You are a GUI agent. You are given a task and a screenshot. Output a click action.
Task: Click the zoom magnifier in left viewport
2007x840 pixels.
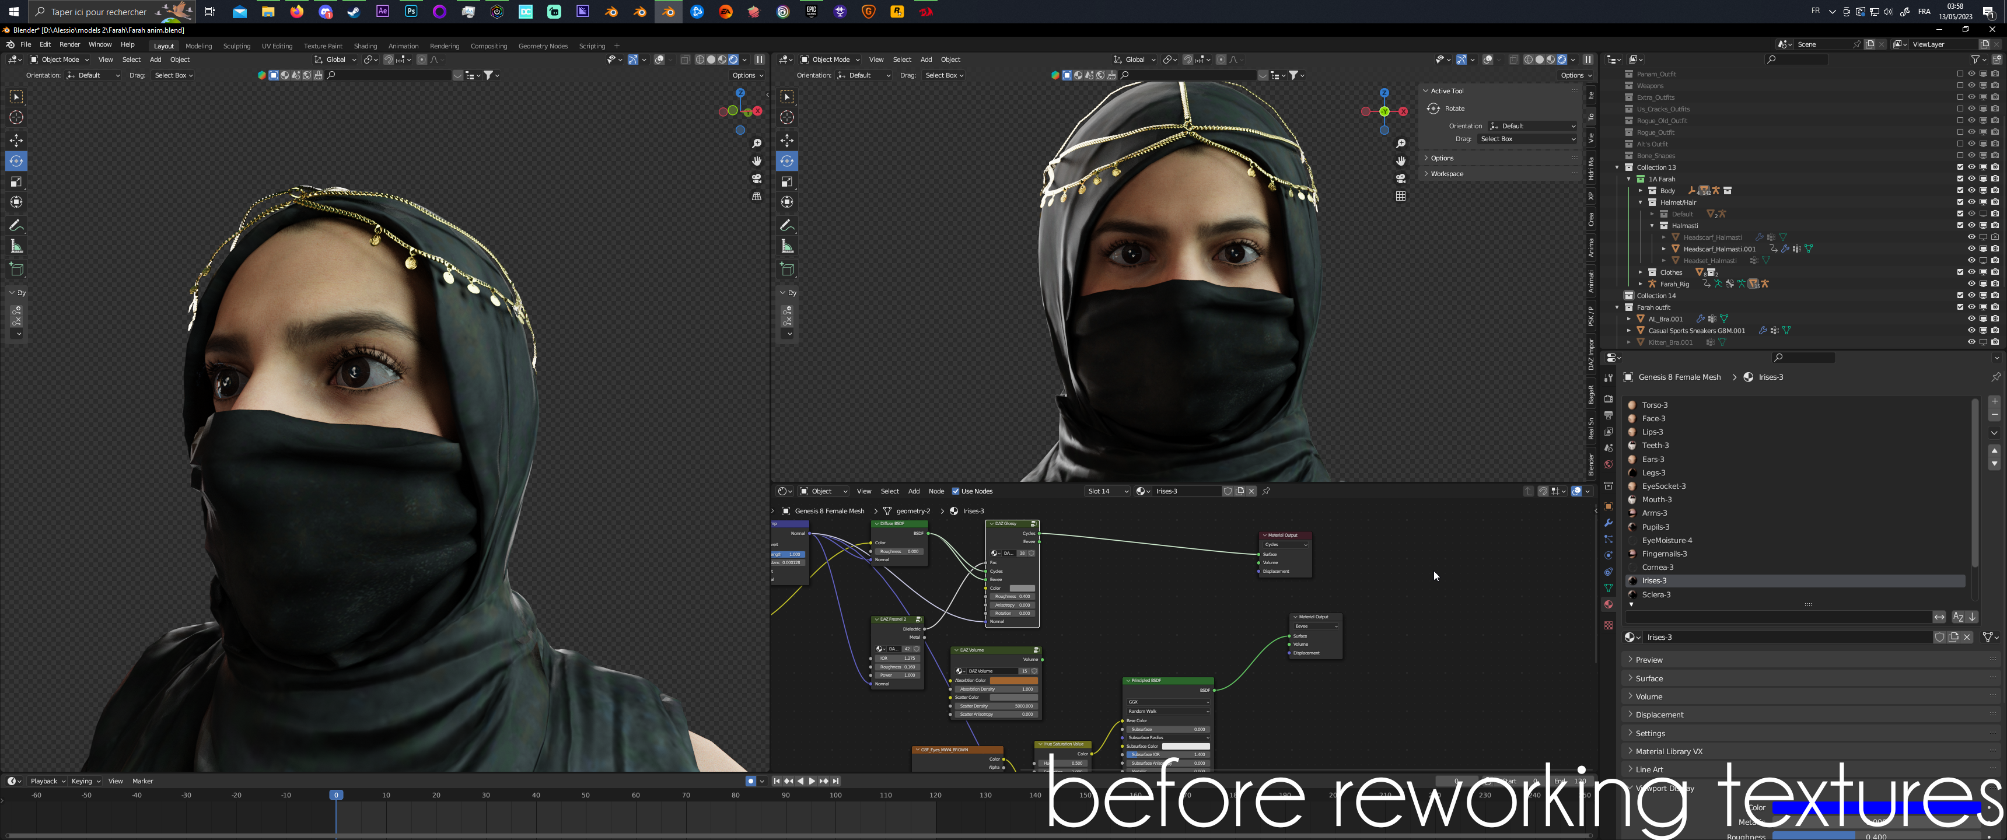[x=757, y=143]
